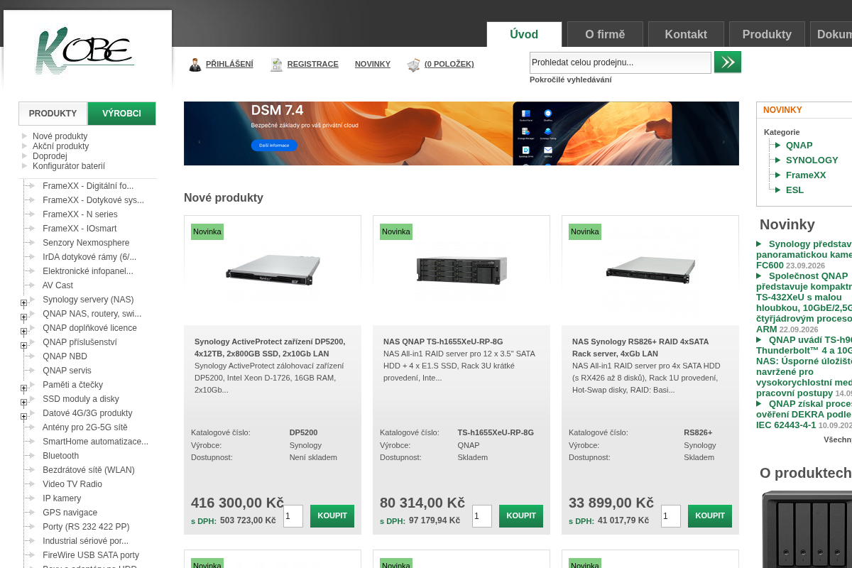Open the Pokročilé vyhledávání link
Image resolution: width=852 pixels, height=568 pixels.
[x=570, y=80]
